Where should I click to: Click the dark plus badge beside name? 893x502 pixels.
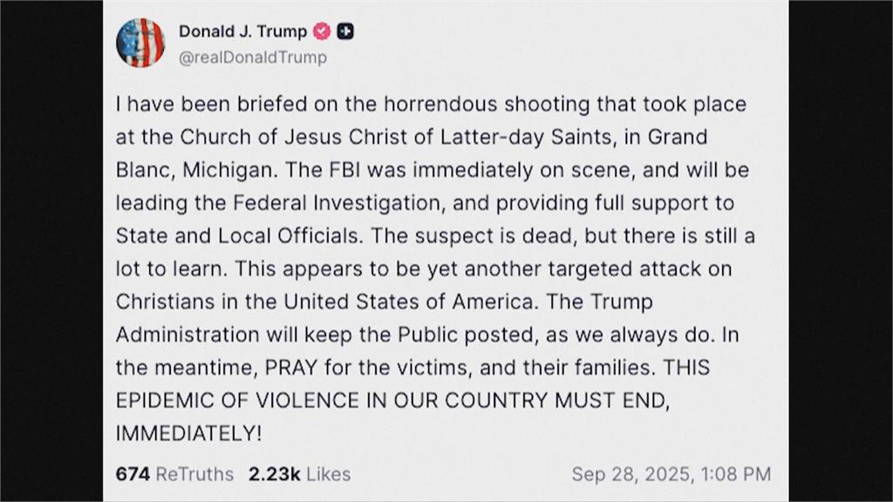click(x=345, y=31)
